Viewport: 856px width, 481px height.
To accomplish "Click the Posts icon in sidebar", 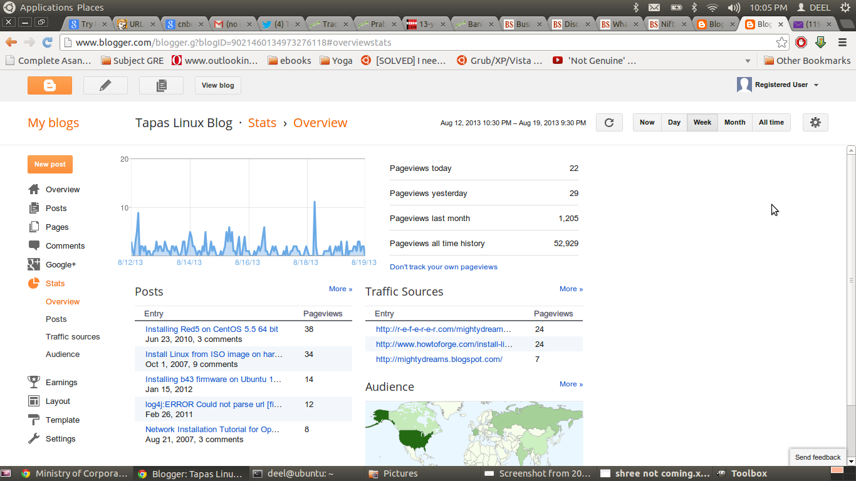I will pos(34,208).
